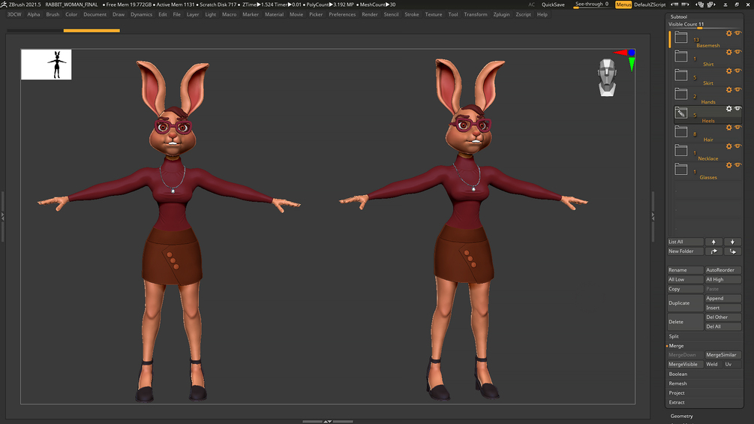Toggle the Hands folder eye icon
754x424 pixels.
point(737,90)
